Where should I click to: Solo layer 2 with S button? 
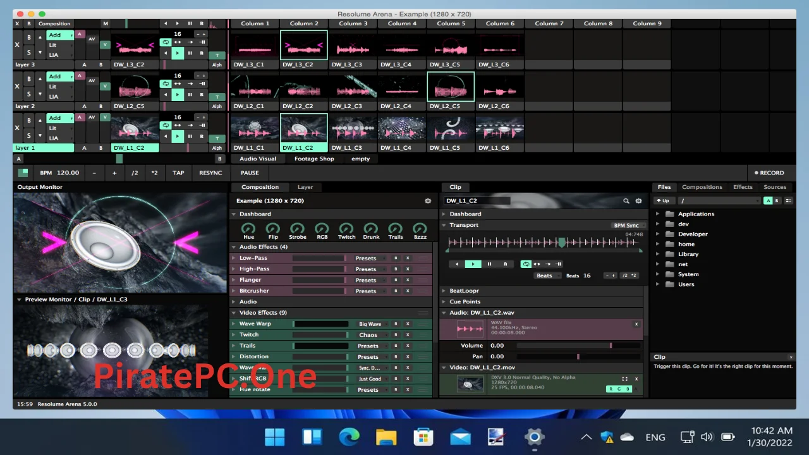coord(28,94)
